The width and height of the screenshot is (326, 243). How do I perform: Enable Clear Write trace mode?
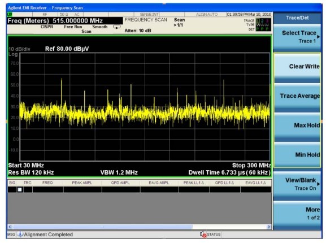tap(297, 68)
